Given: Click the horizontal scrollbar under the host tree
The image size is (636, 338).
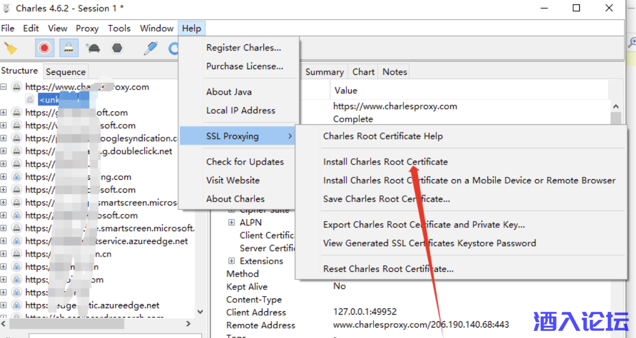Looking at the screenshot, I should click(67, 324).
